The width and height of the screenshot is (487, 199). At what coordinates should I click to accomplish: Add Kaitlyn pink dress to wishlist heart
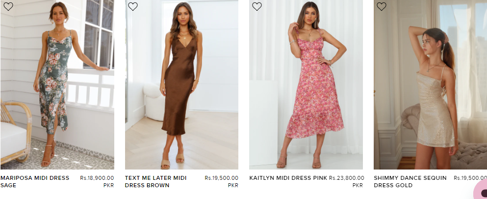[257, 6]
